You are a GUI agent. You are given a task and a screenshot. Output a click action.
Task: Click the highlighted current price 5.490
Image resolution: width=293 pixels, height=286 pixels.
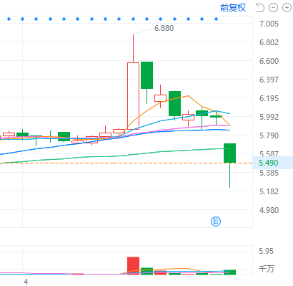[x=269, y=163]
